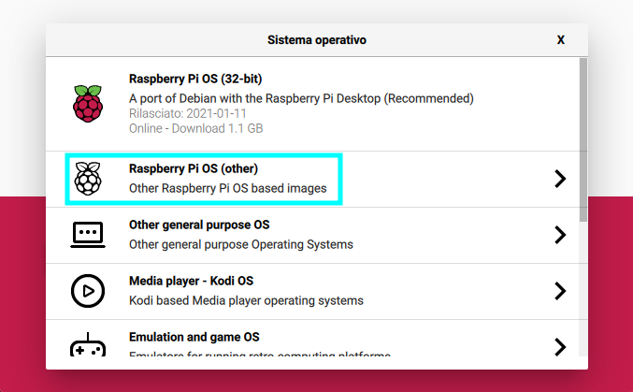This screenshot has width=633, height=392.
Task: Click 'Kodi based Media player operating systems' text
Action: (246, 300)
